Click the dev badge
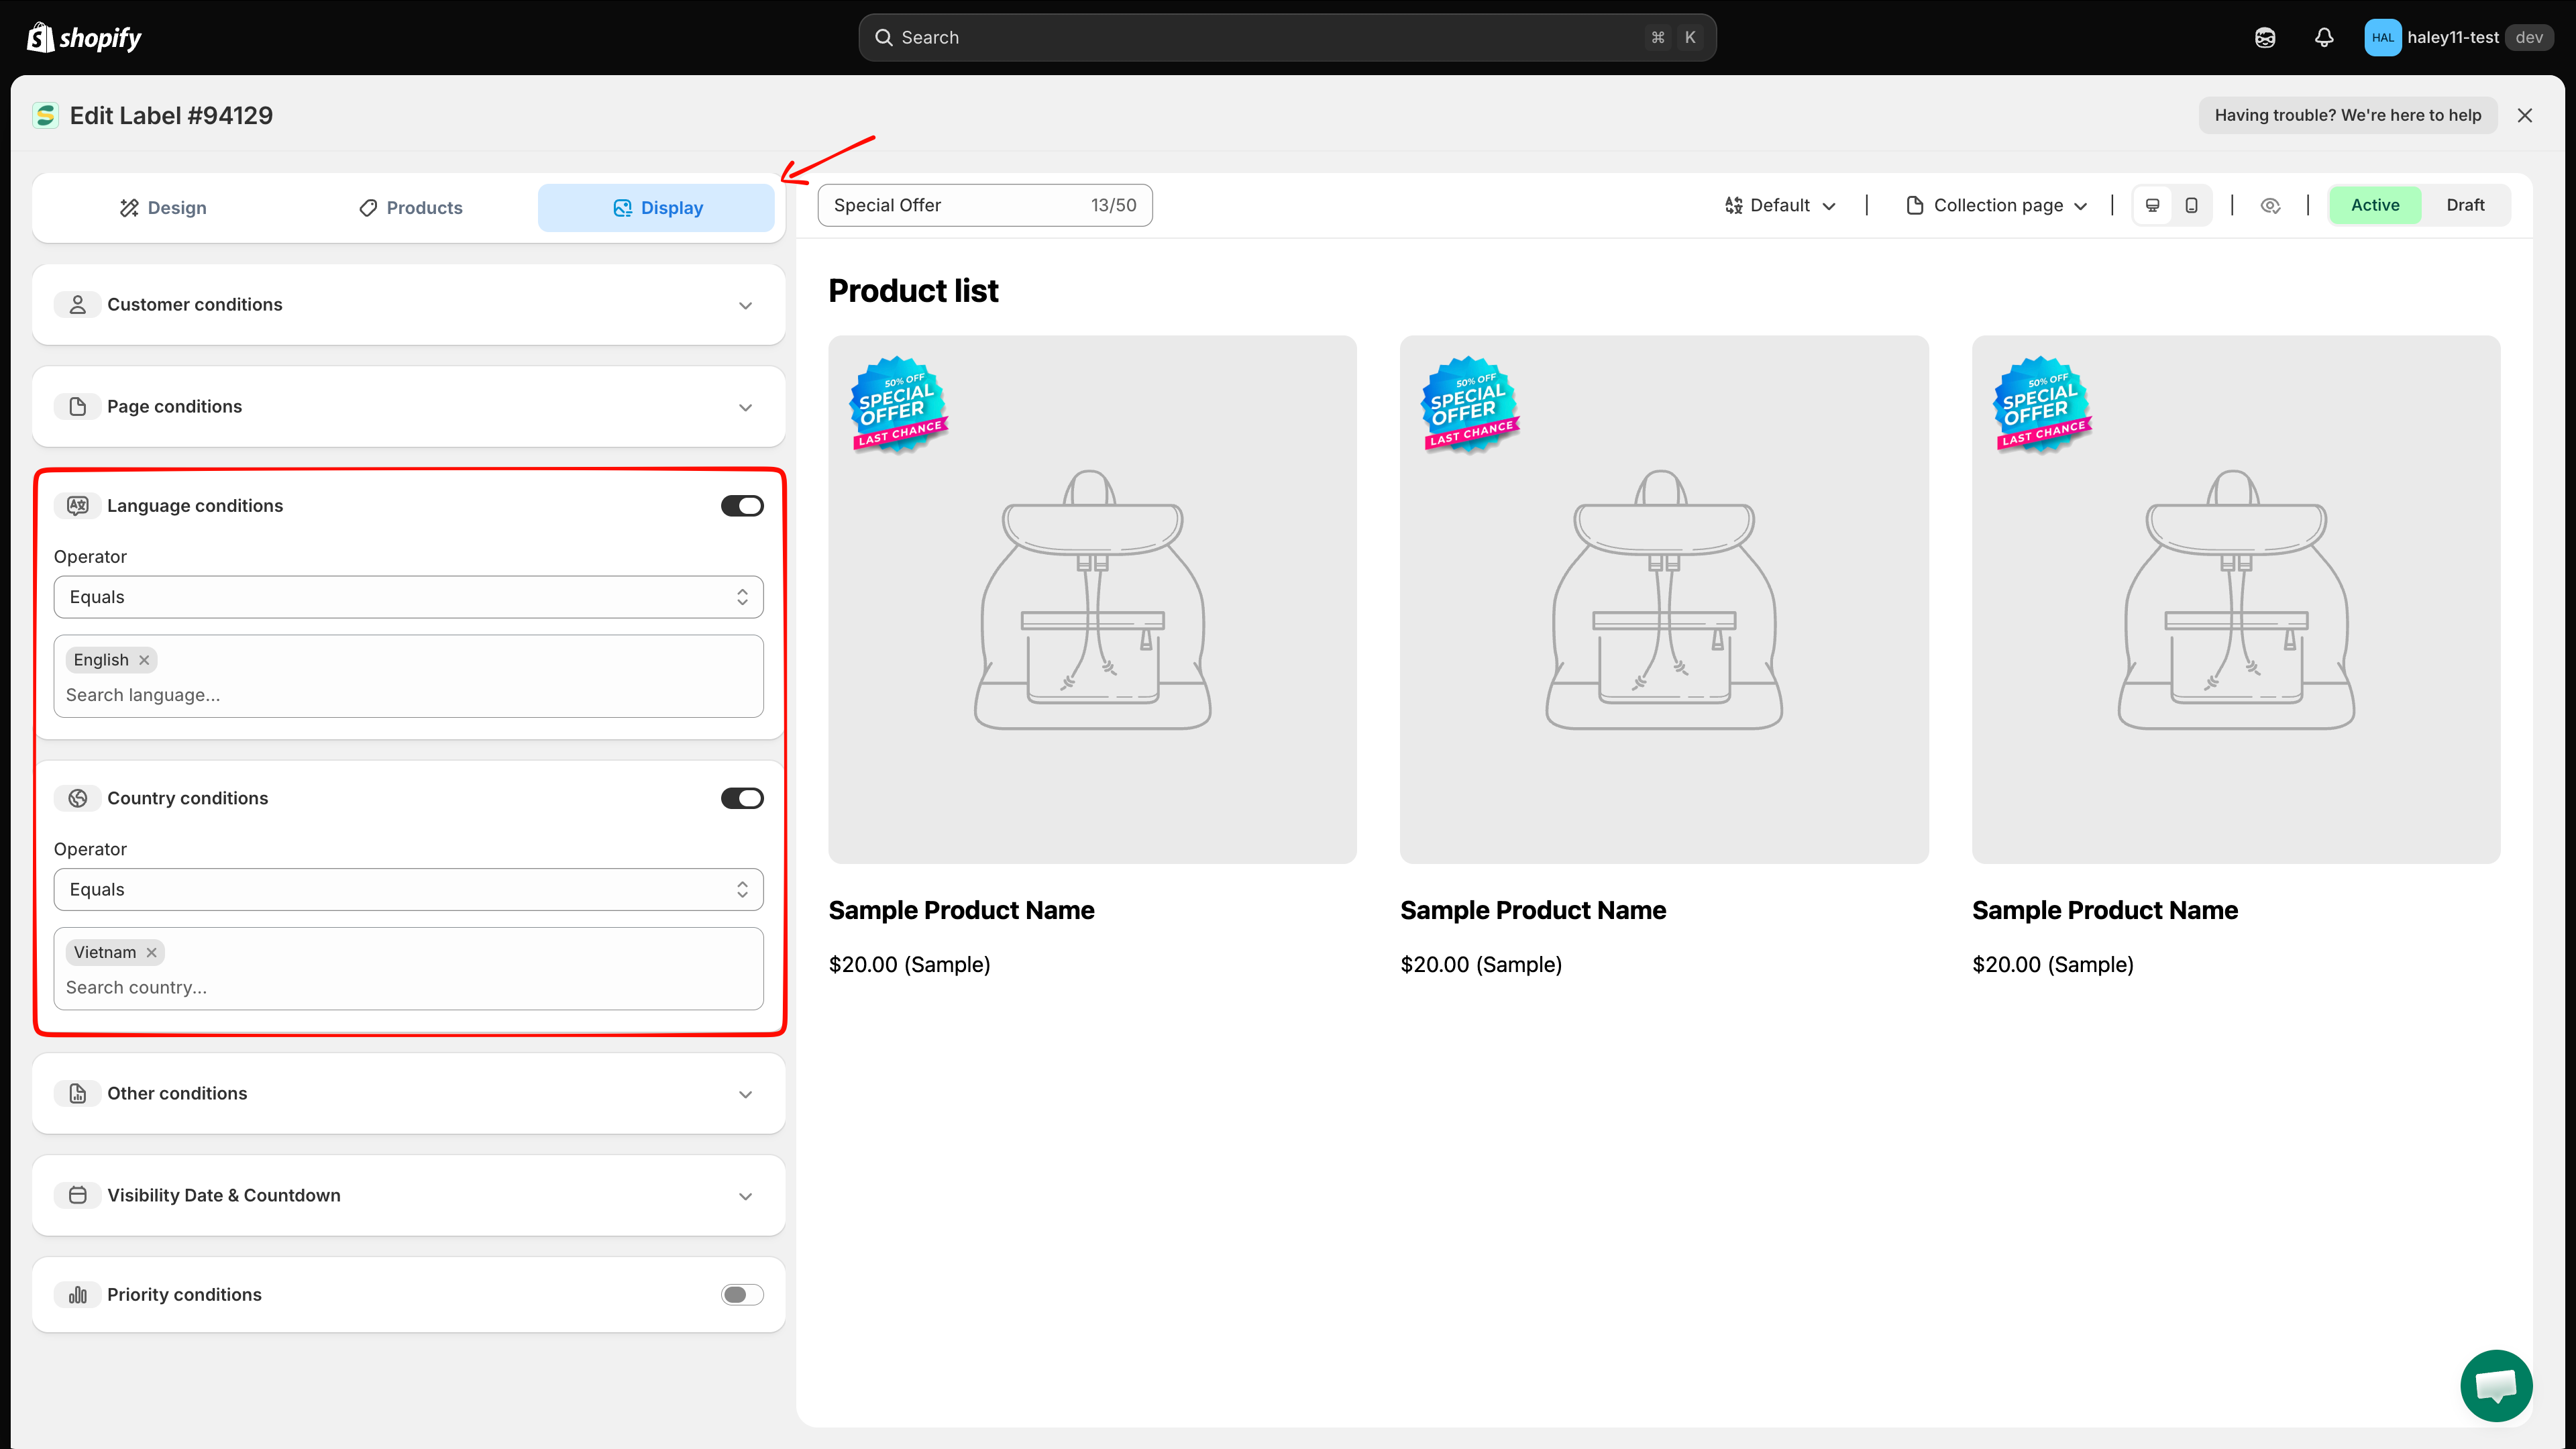Screen dimensions: 2576x1449 (x=2529, y=37)
